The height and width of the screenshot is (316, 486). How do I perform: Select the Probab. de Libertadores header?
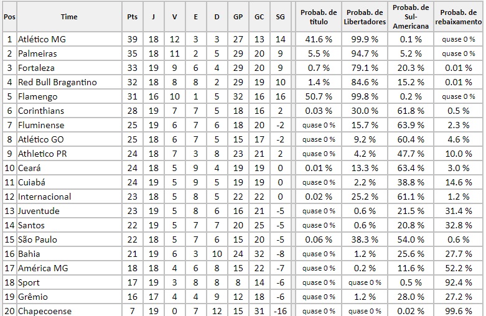pos(365,17)
